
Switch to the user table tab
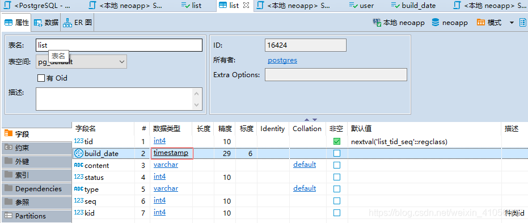coord(362,5)
